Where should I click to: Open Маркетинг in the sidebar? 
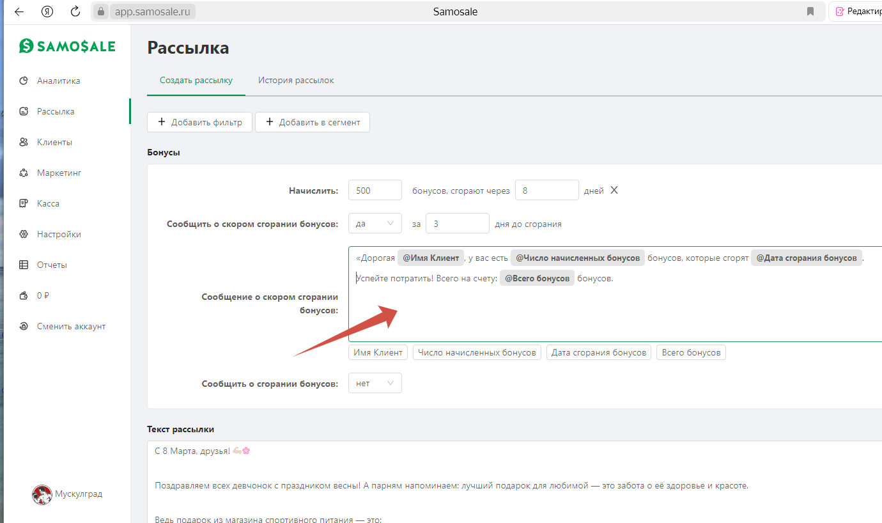click(59, 173)
